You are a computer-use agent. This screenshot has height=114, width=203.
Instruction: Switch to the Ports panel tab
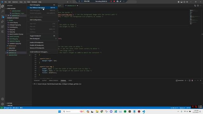[70, 80]
